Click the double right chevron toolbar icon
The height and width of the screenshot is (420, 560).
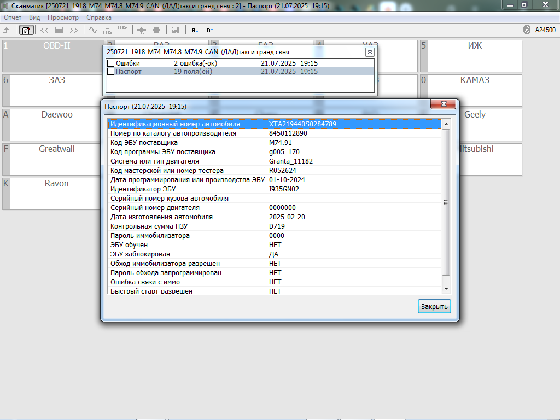coord(74,31)
